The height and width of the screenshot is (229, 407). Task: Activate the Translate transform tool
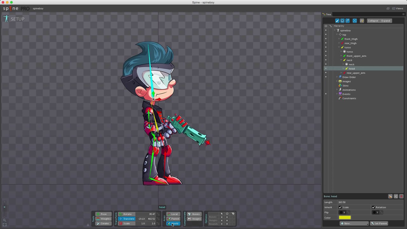[127, 219]
